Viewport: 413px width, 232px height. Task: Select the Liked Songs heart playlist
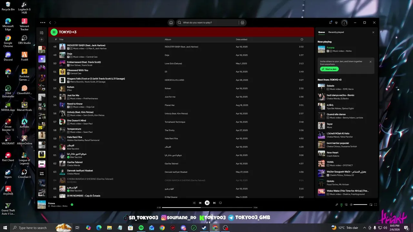click(42, 59)
